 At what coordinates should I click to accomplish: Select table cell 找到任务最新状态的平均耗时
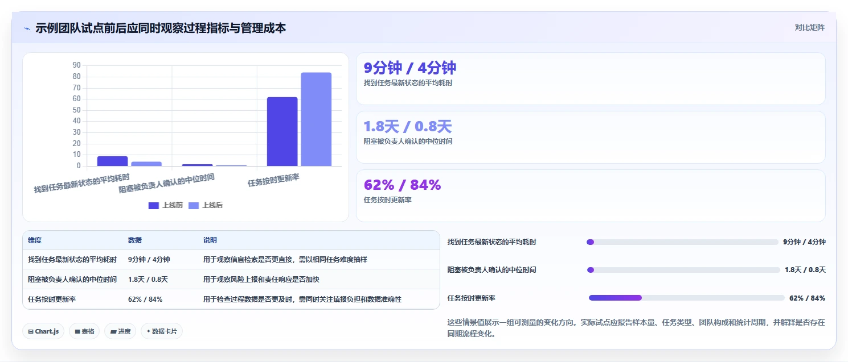pos(72,259)
